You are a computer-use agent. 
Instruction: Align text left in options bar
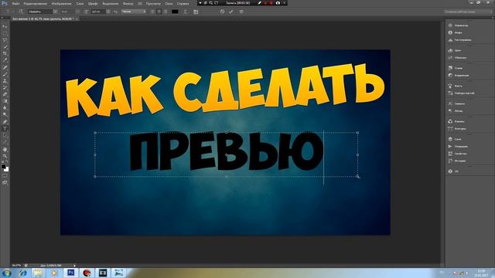153,12
